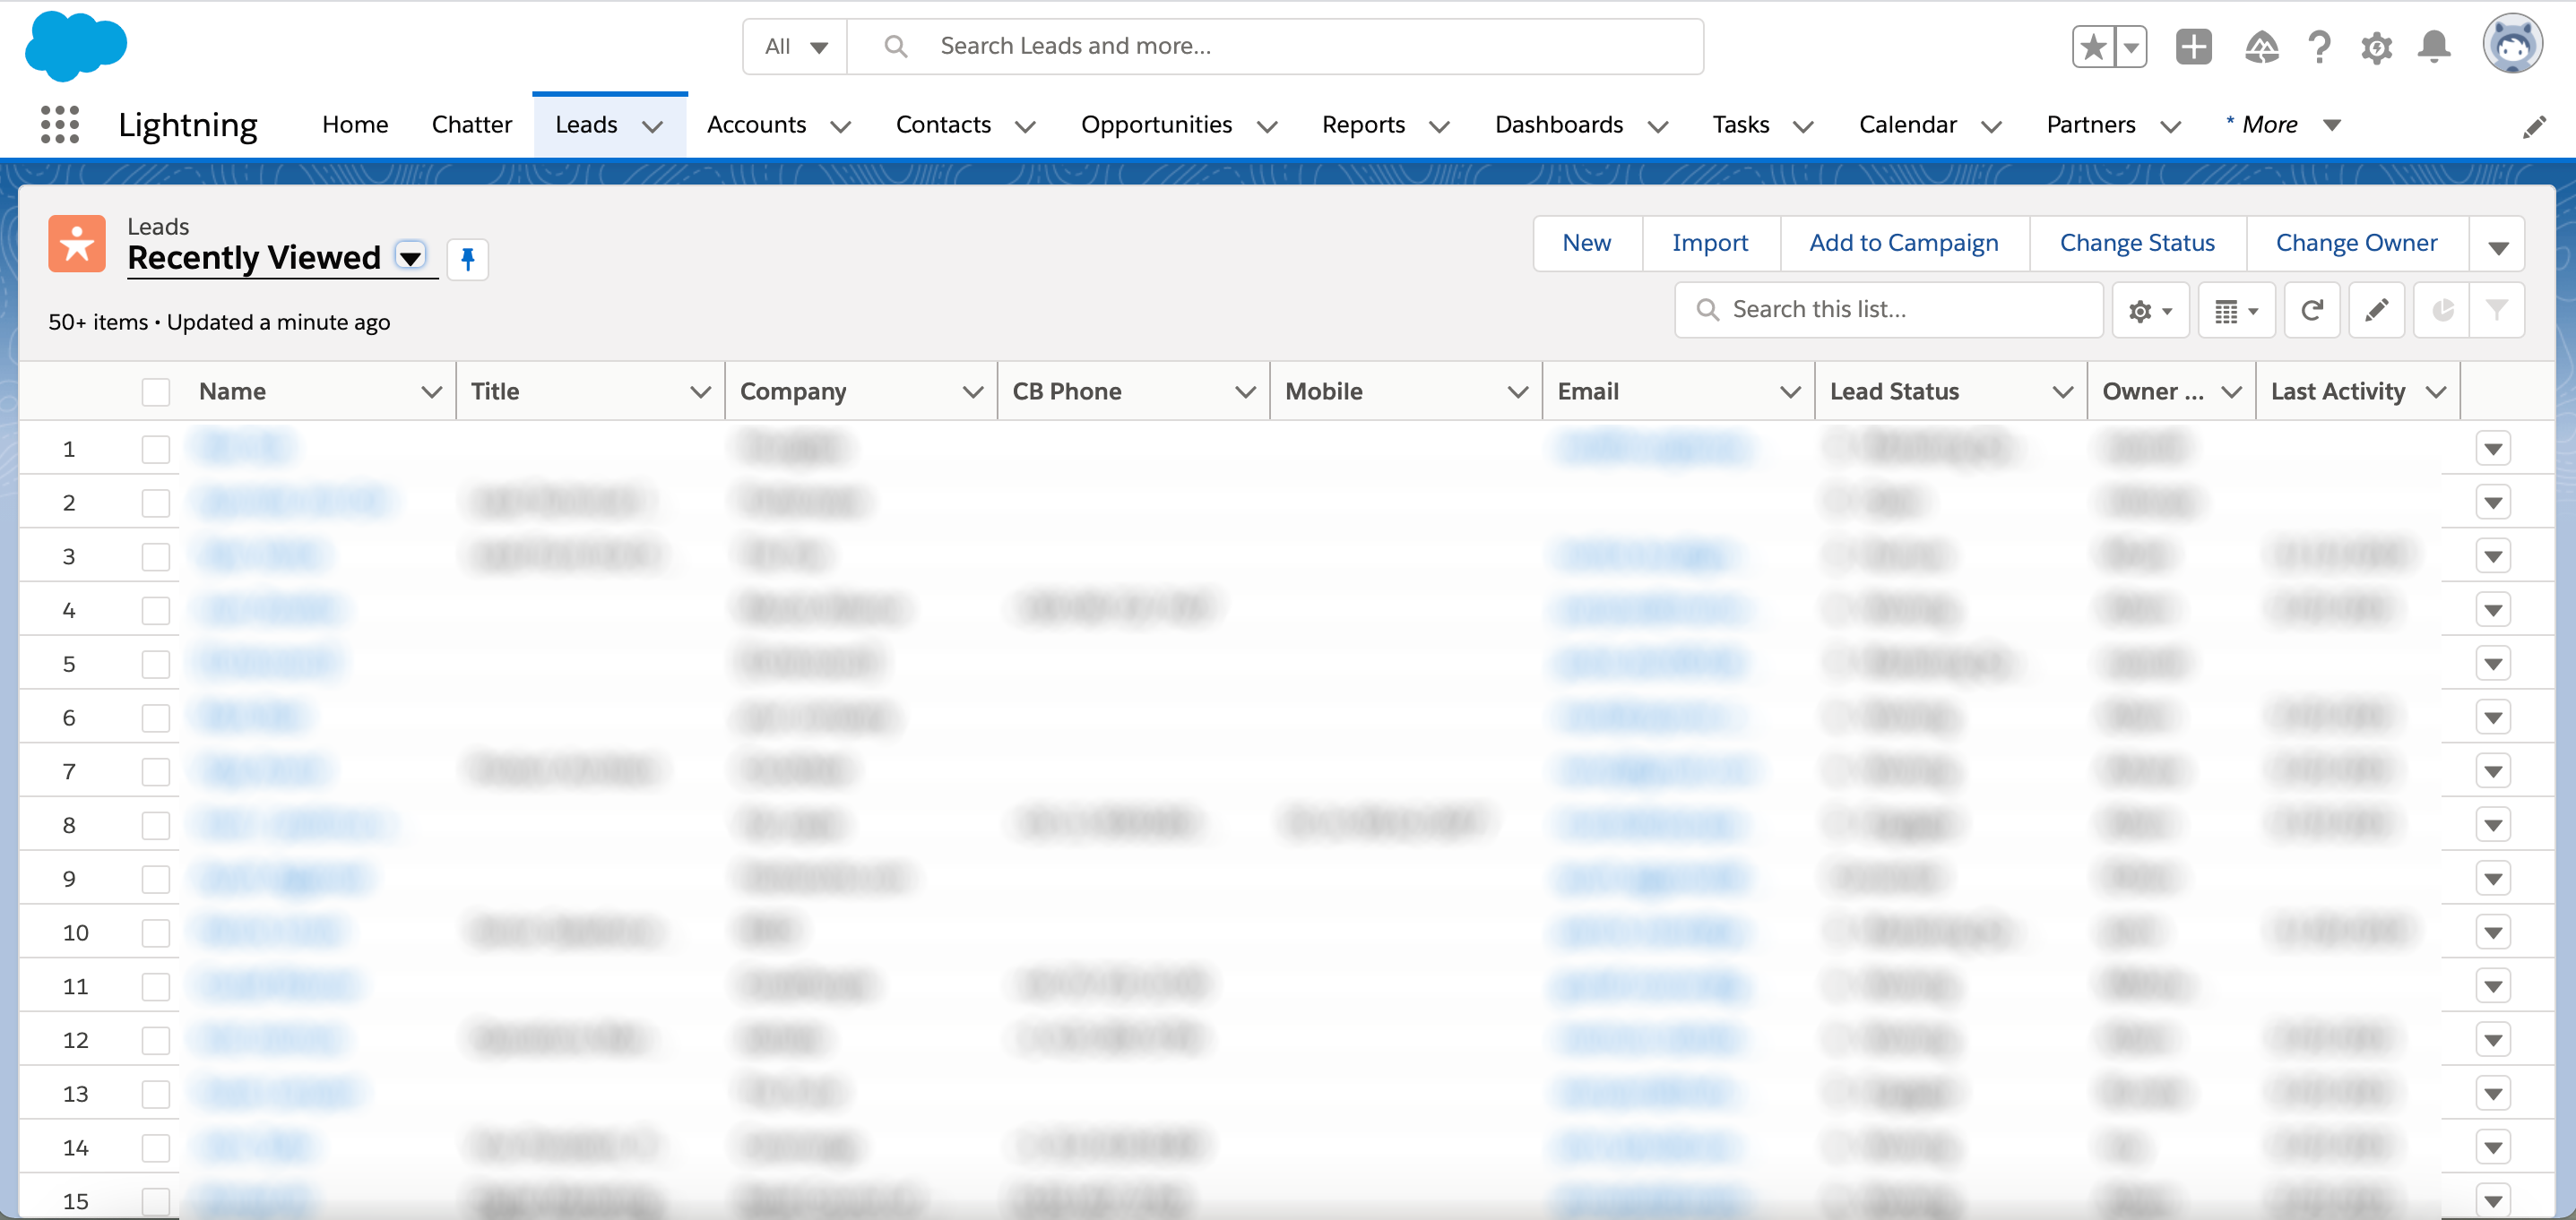Click the edit list view pencil icon
The image size is (2576, 1220).
click(2375, 309)
